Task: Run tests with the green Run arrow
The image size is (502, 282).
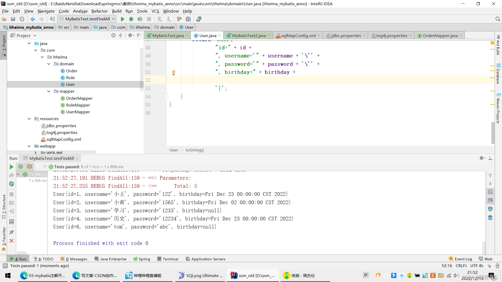Action: [x=122, y=19]
